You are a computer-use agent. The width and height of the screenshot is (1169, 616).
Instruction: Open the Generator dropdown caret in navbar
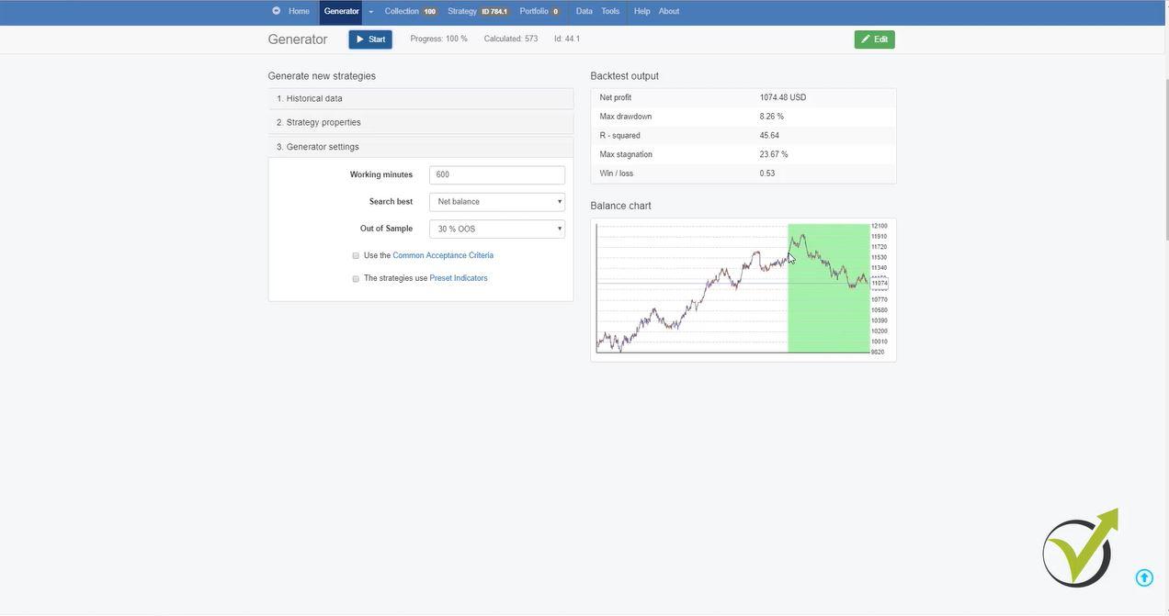pyautogui.click(x=371, y=12)
